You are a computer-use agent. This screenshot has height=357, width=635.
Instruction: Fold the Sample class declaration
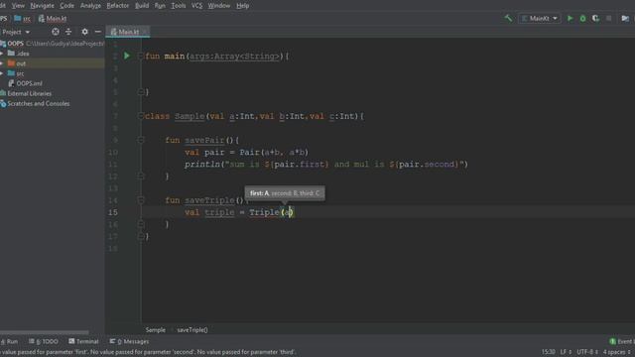click(x=141, y=116)
